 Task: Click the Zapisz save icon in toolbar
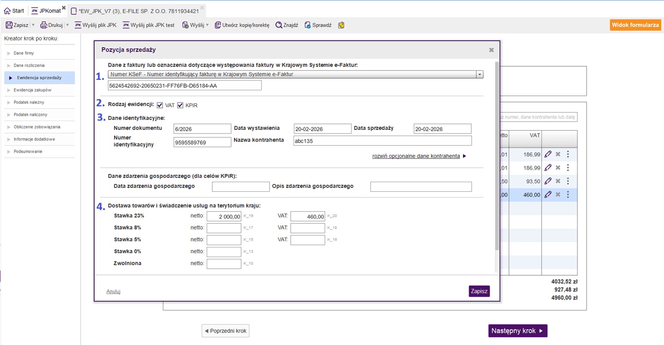tap(9, 25)
